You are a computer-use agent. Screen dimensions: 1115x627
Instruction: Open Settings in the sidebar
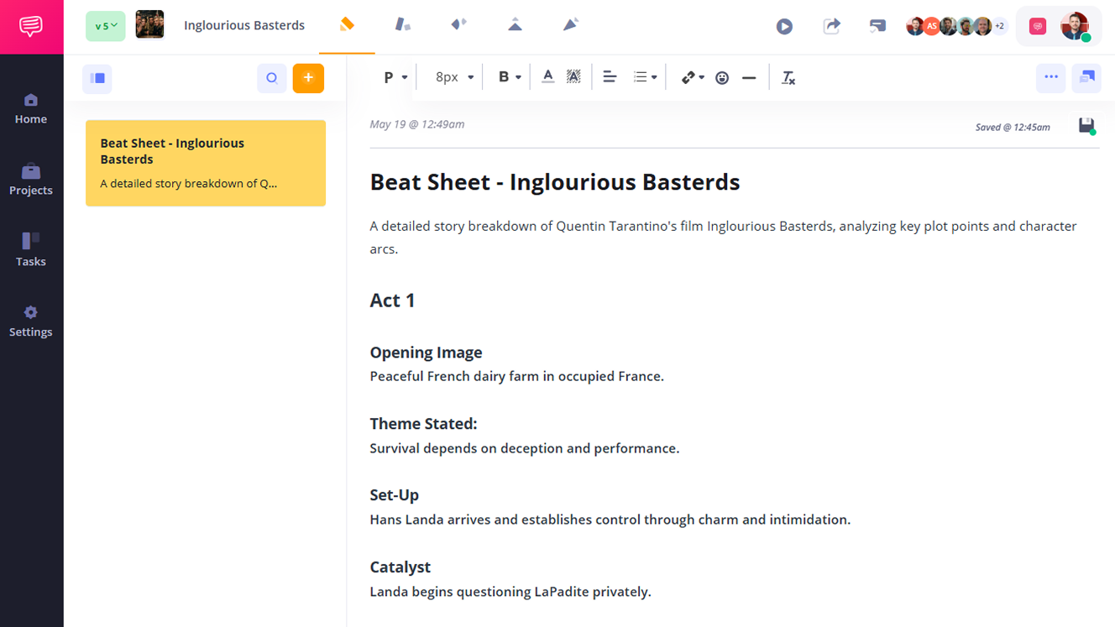point(31,321)
